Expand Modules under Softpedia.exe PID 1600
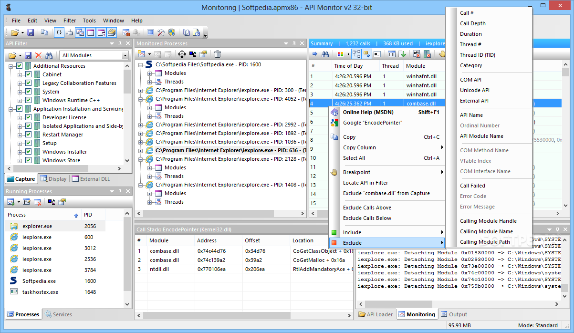This screenshot has width=574, height=333. [150, 73]
